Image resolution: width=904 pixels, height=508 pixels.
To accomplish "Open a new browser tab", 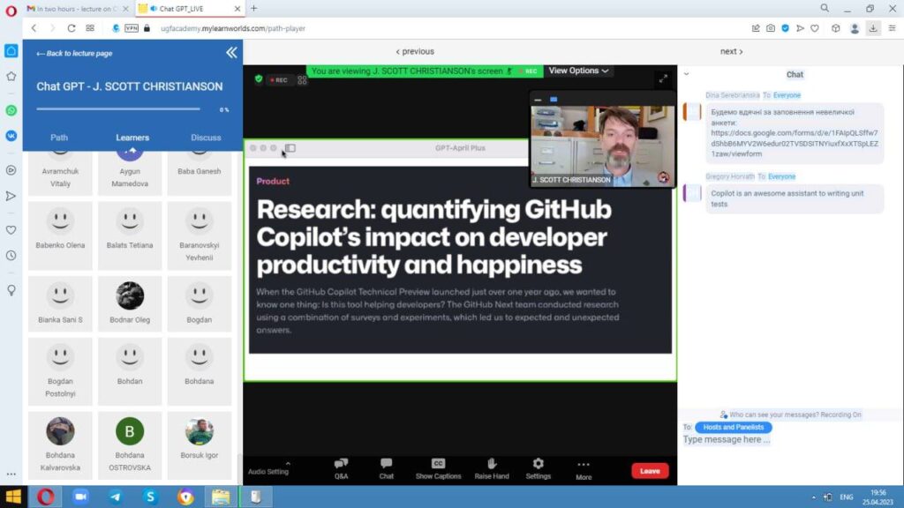I will (253, 8).
